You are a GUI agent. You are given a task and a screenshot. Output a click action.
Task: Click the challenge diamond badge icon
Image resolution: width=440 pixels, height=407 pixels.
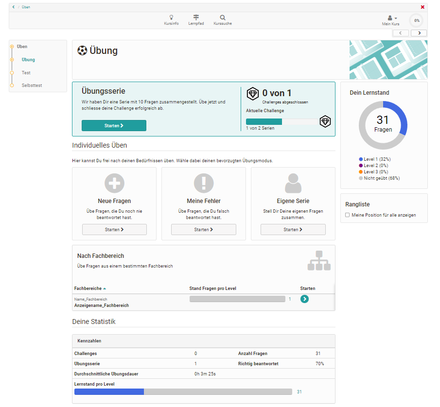(x=252, y=93)
